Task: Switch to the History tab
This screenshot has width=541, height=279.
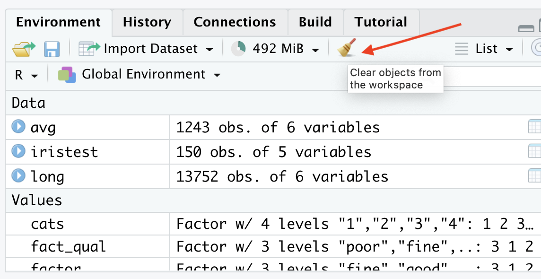Action: [x=147, y=22]
